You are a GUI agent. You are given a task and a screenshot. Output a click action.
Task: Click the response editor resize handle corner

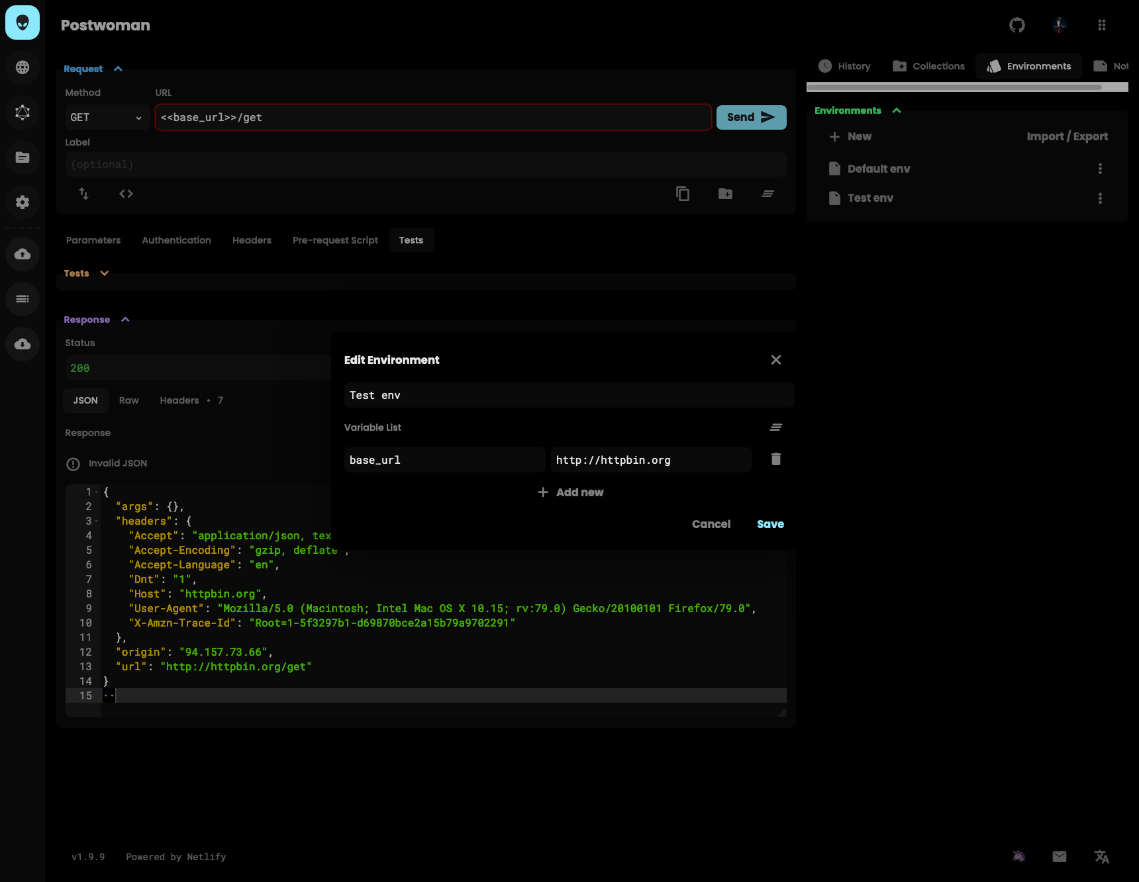[x=782, y=713]
